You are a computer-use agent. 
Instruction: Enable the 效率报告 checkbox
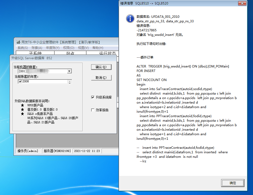[x=92, y=110]
